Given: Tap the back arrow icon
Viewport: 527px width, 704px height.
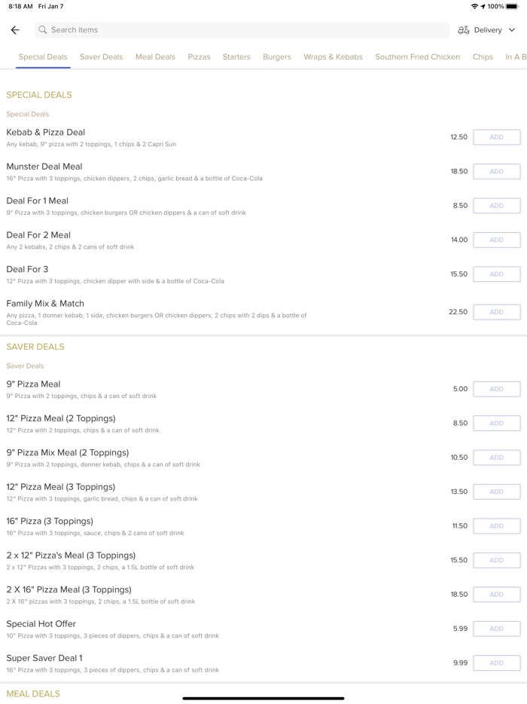Looking at the screenshot, I should click(15, 30).
